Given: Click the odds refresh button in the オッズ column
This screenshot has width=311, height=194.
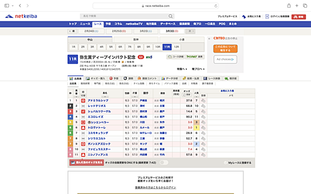Looking at the screenshot, I should (x=187, y=95).
